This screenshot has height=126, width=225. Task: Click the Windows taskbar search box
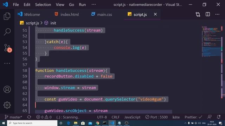(32, 123)
